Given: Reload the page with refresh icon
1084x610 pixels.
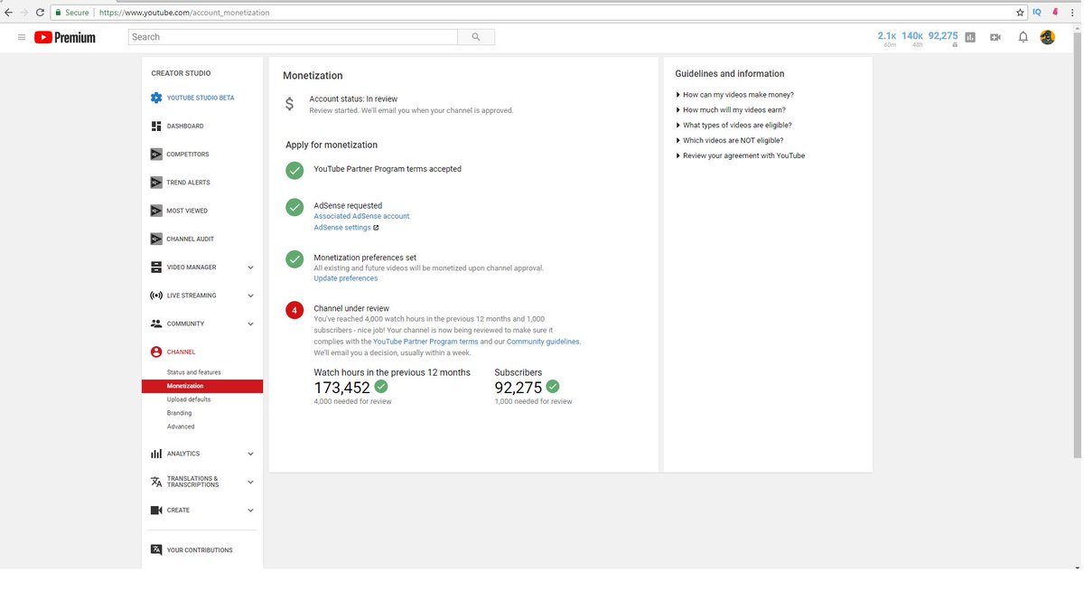Looking at the screenshot, I should click(40, 13).
